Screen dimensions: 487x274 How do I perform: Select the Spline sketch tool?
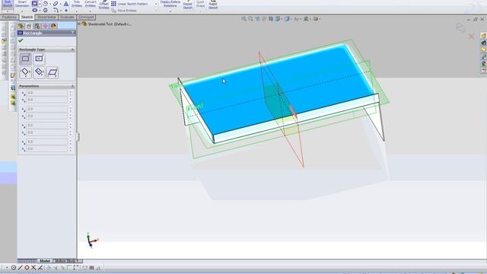pyautogui.click(x=56, y=3)
